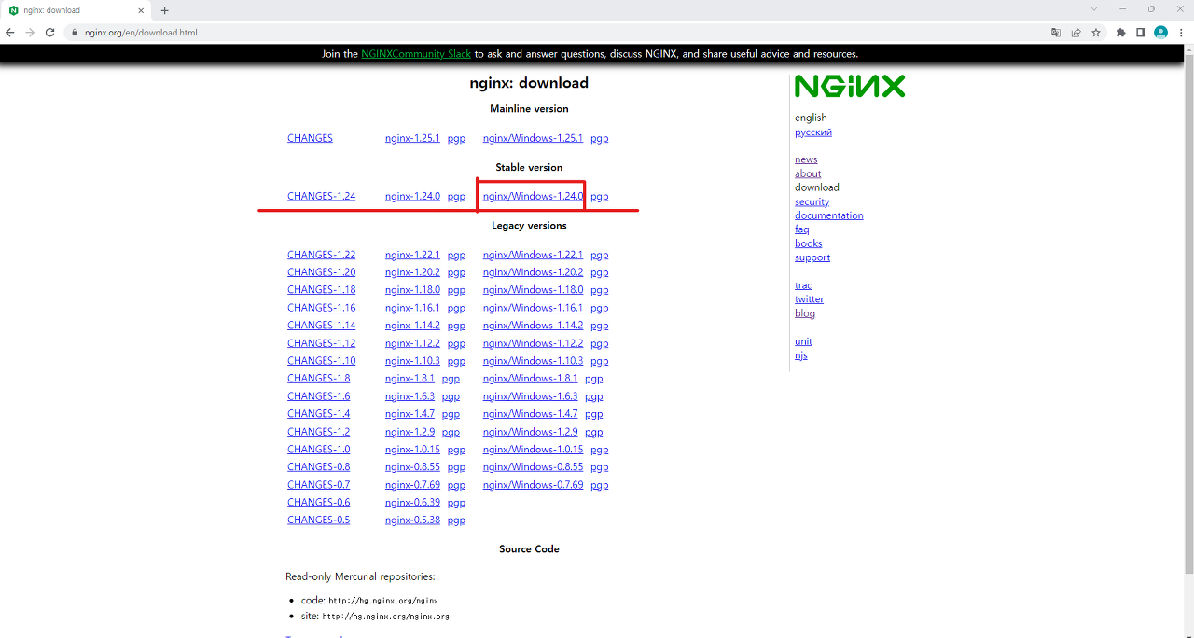Open the documentation sidebar link

[828, 215]
